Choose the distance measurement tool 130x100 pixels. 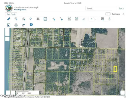(69, 19)
